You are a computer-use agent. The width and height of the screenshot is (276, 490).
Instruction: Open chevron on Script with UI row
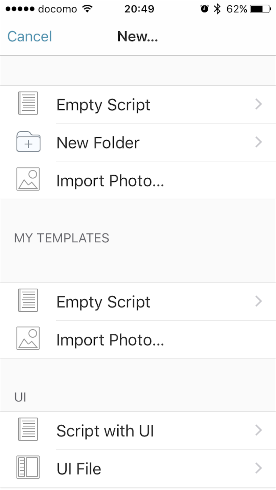click(x=259, y=430)
